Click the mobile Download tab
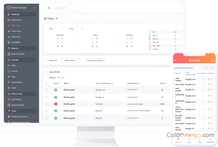 coord(210,140)
